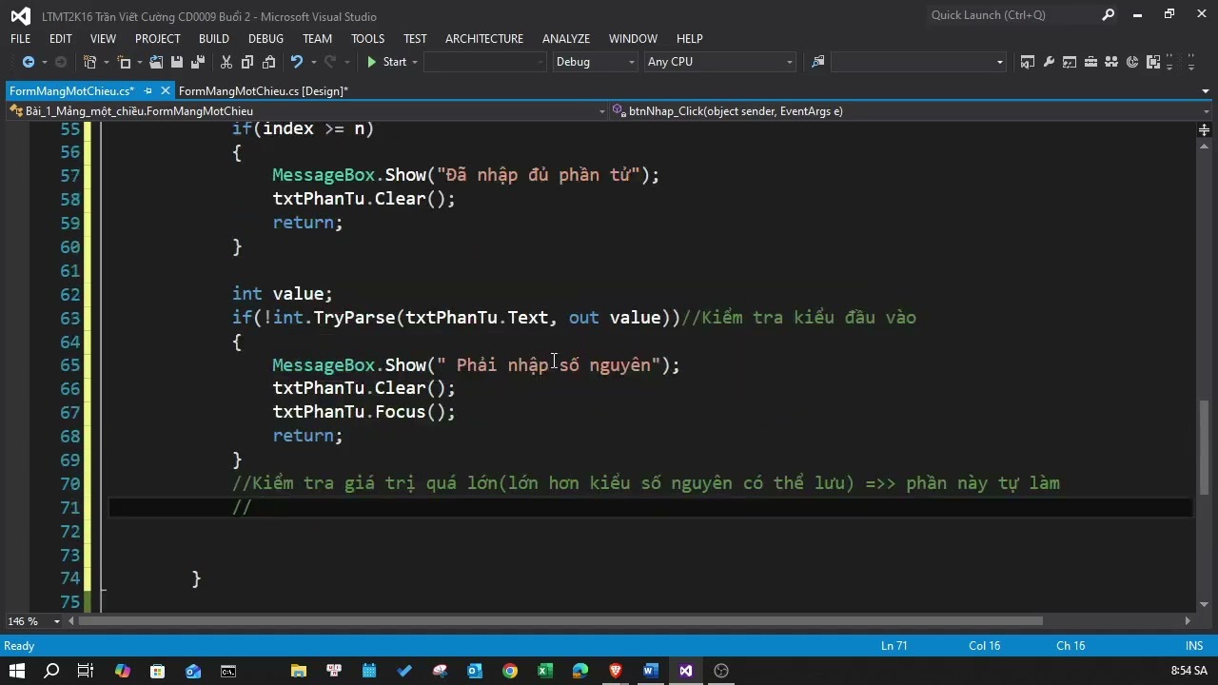The width and height of the screenshot is (1218, 685).
Task: Open the Debug configuration dropdown
Action: click(x=595, y=62)
